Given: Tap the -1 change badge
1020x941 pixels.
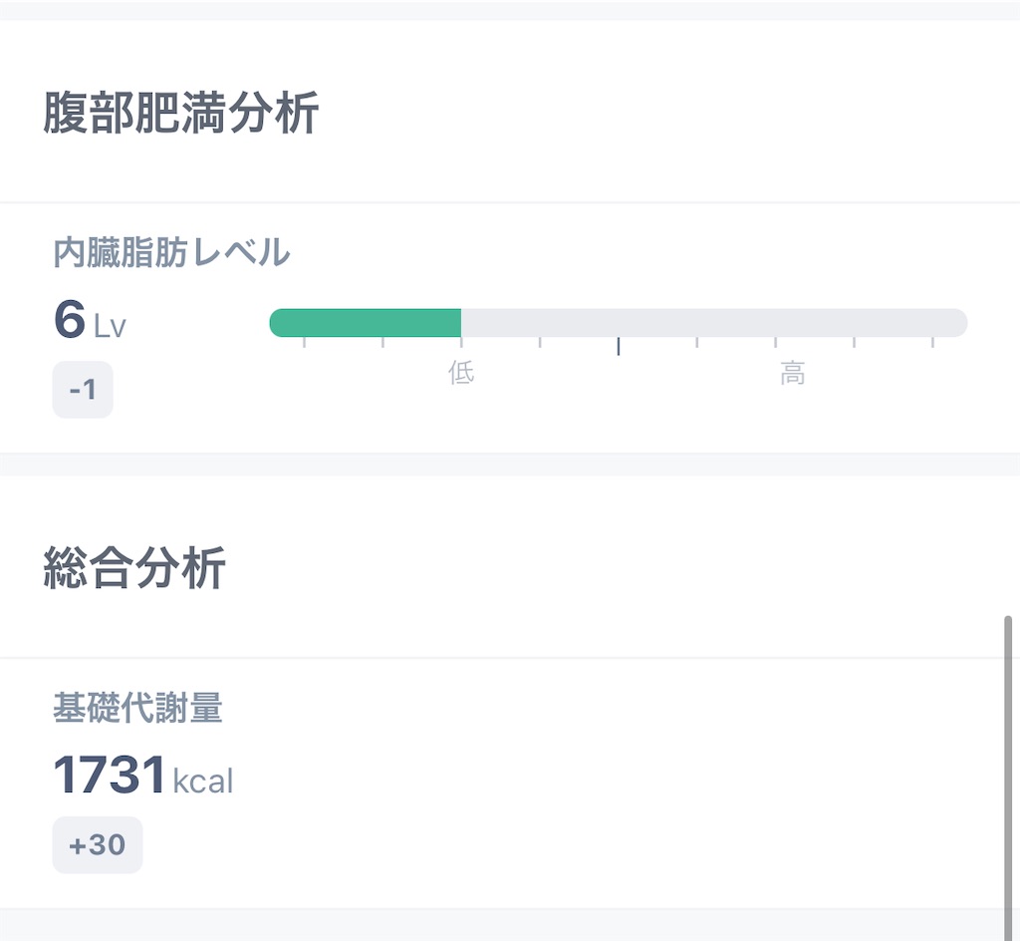Looking at the screenshot, I should tap(83, 389).
